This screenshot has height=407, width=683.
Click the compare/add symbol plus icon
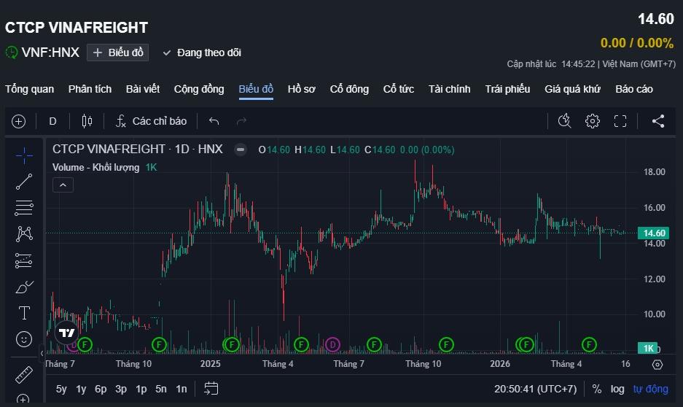tap(18, 121)
